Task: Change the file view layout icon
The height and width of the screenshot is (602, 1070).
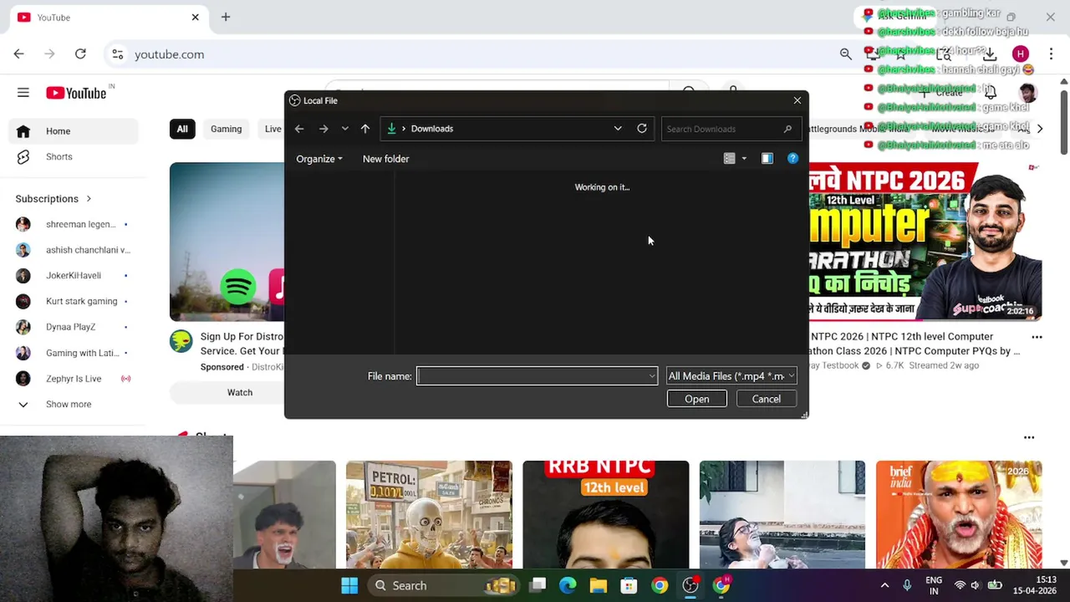Action: (x=729, y=159)
